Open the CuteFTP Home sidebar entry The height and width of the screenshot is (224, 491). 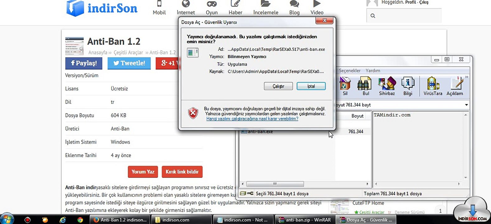[x=368, y=203]
